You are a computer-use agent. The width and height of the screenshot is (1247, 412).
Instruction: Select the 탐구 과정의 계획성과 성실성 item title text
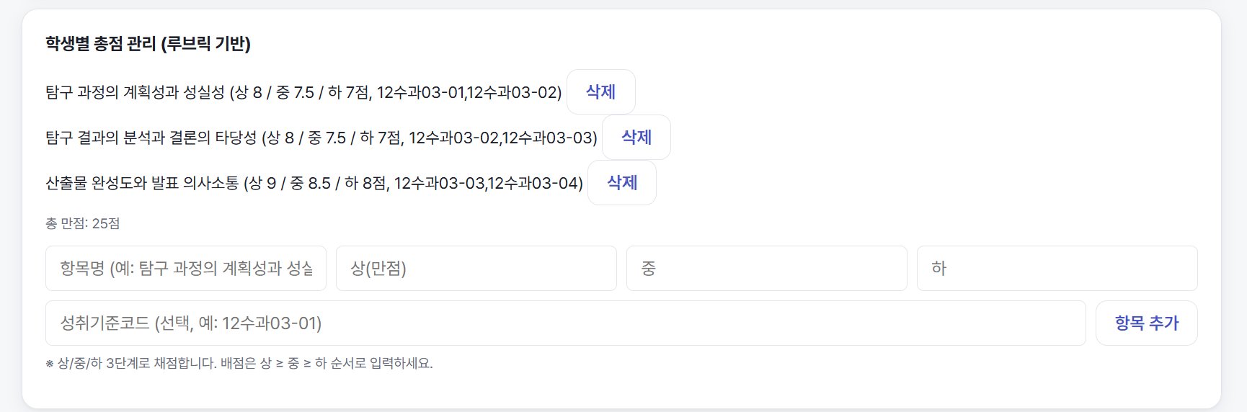click(135, 92)
